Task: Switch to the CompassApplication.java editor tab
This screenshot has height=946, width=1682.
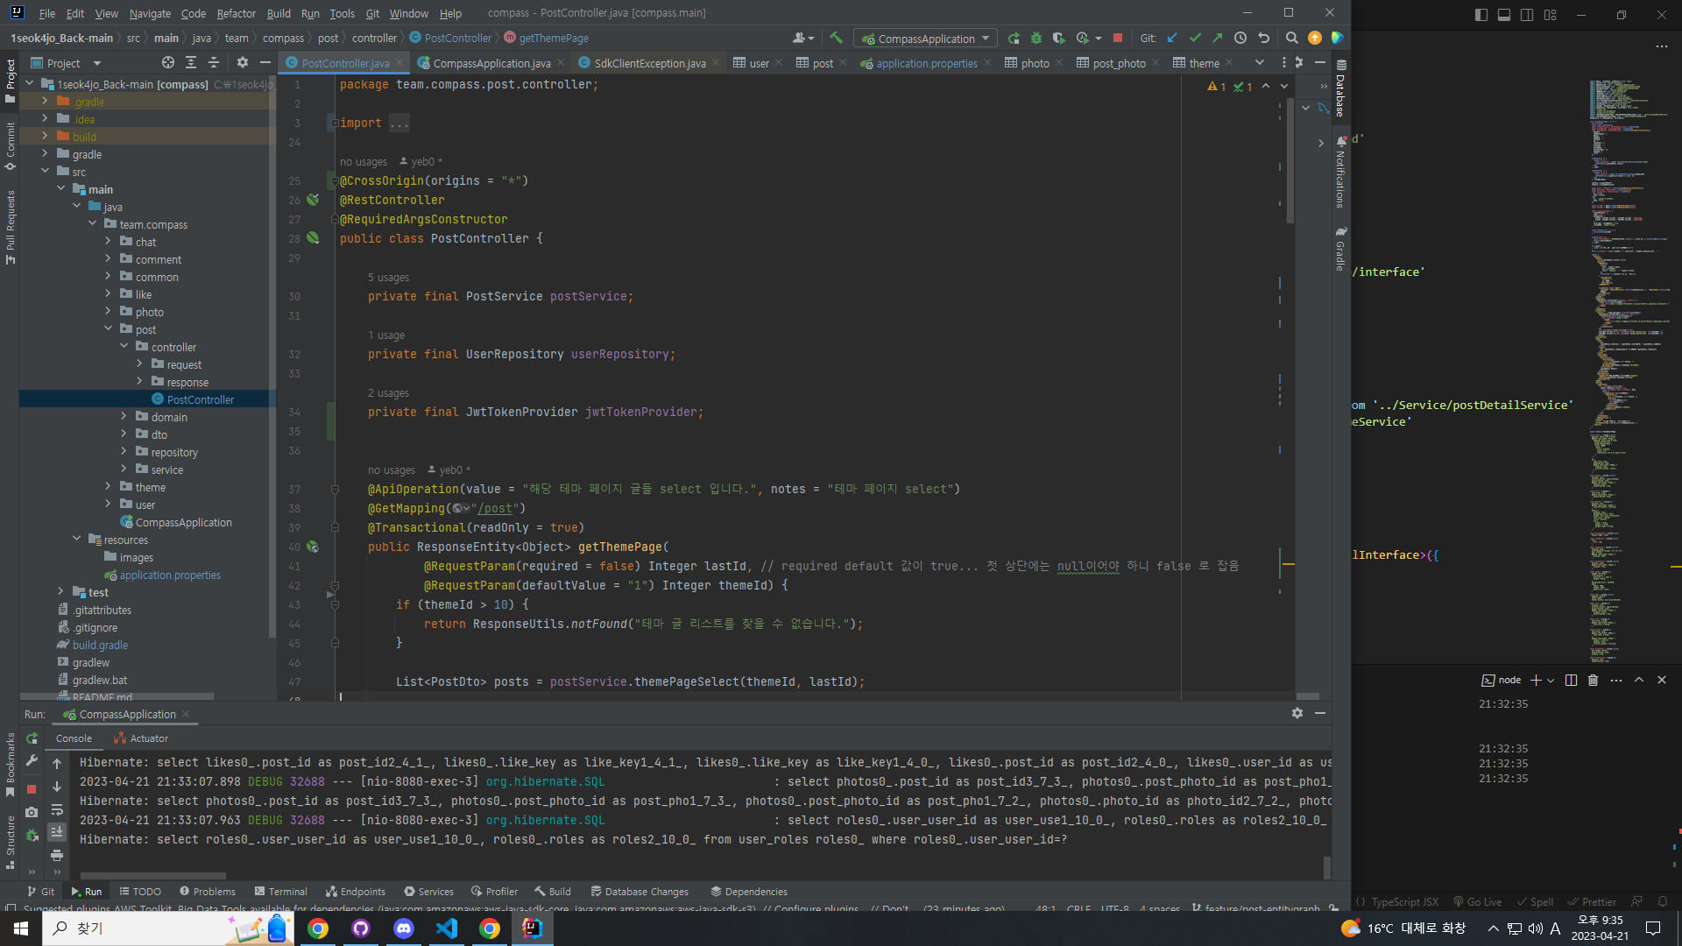Action: 491,63
